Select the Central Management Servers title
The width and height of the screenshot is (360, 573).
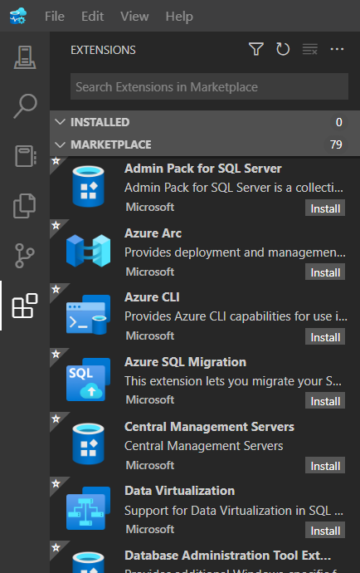click(209, 427)
